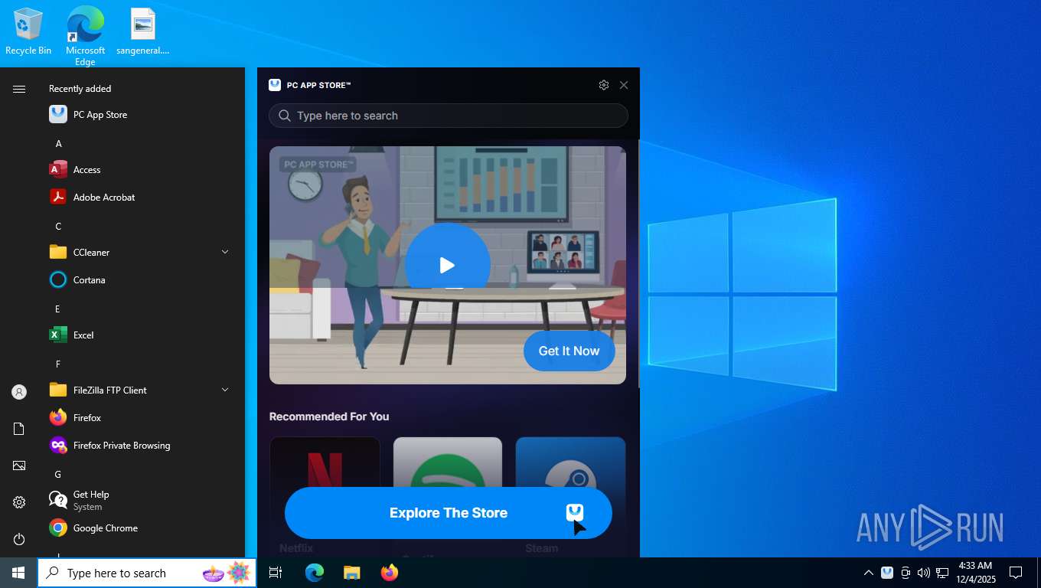The width and height of the screenshot is (1041, 588).
Task: Jump to letter G section header
Action: [58, 475]
